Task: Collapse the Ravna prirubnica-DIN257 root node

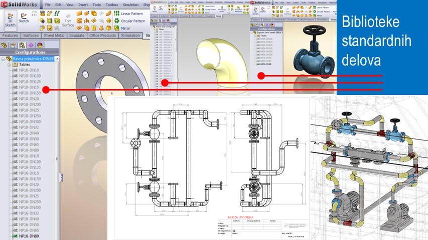Action: tap(3, 59)
